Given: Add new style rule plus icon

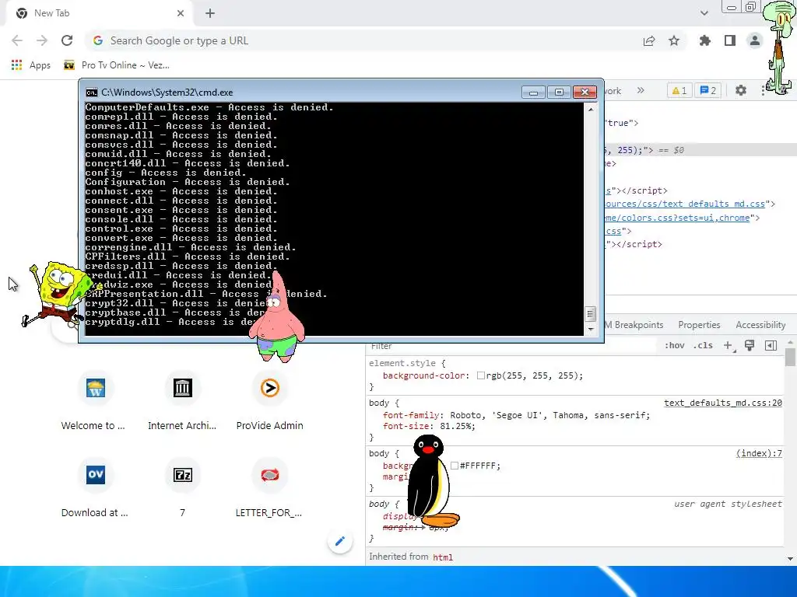Looking at the screenshot, I should coord(728,345).
